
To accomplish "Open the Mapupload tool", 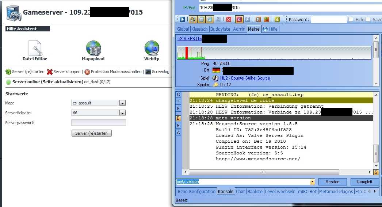I will click(x=93, y=50).
